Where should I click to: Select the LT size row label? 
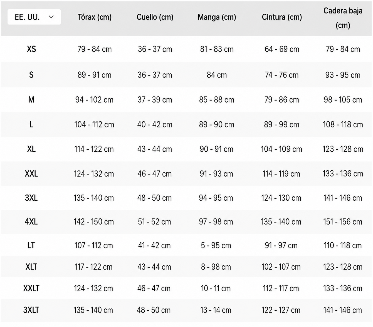pos(31,246)
